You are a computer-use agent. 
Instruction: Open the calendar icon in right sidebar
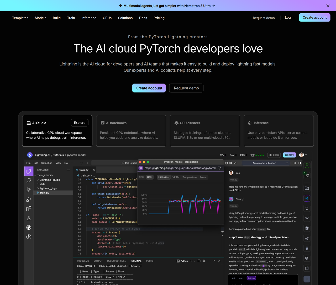coord(307,268)
